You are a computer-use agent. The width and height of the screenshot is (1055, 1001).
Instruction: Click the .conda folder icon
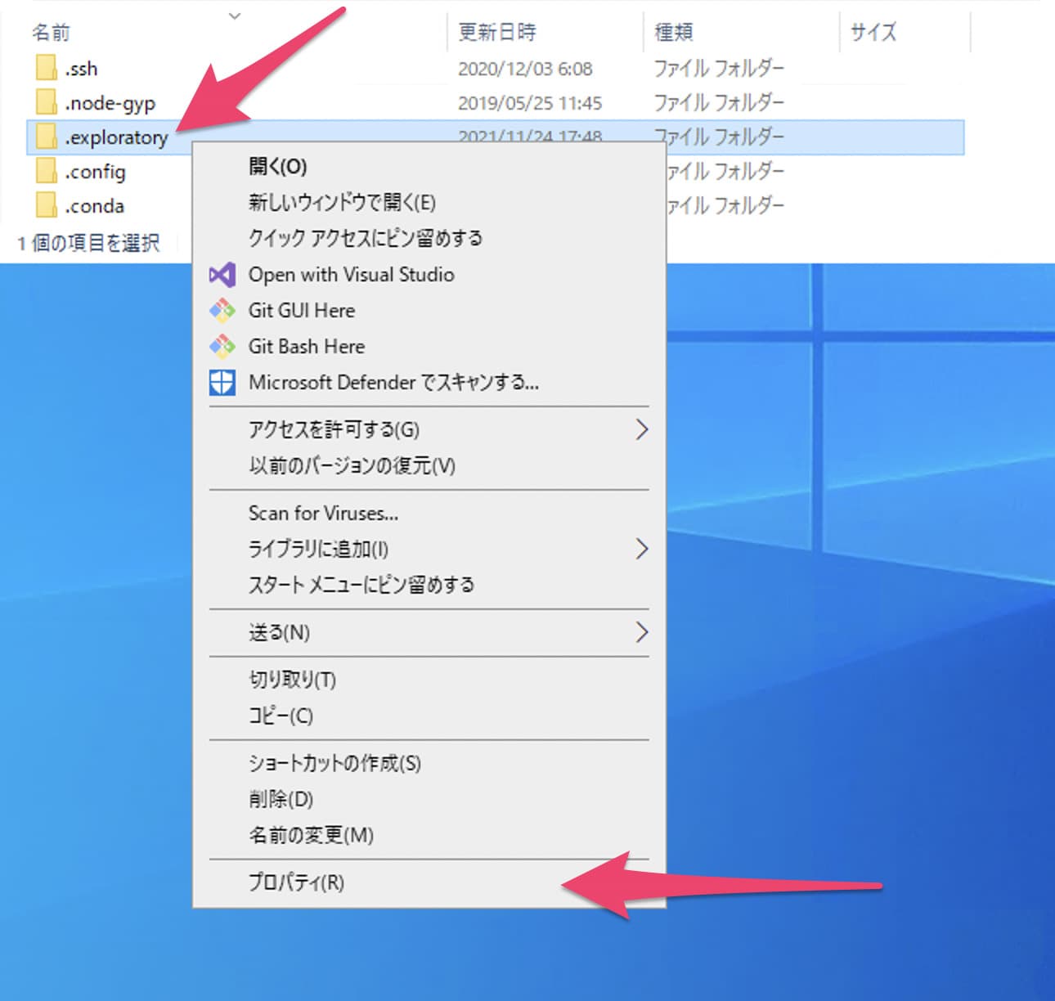[46, 206]
